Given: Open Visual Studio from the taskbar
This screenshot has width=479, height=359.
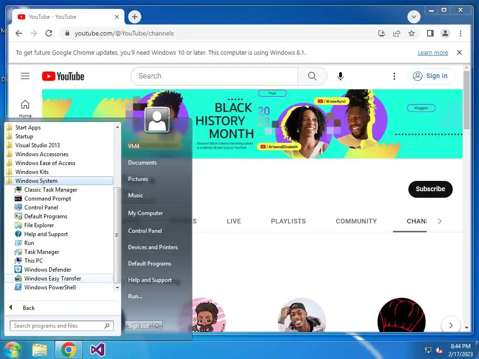Looking at the screenshot, I should (98, 350).
